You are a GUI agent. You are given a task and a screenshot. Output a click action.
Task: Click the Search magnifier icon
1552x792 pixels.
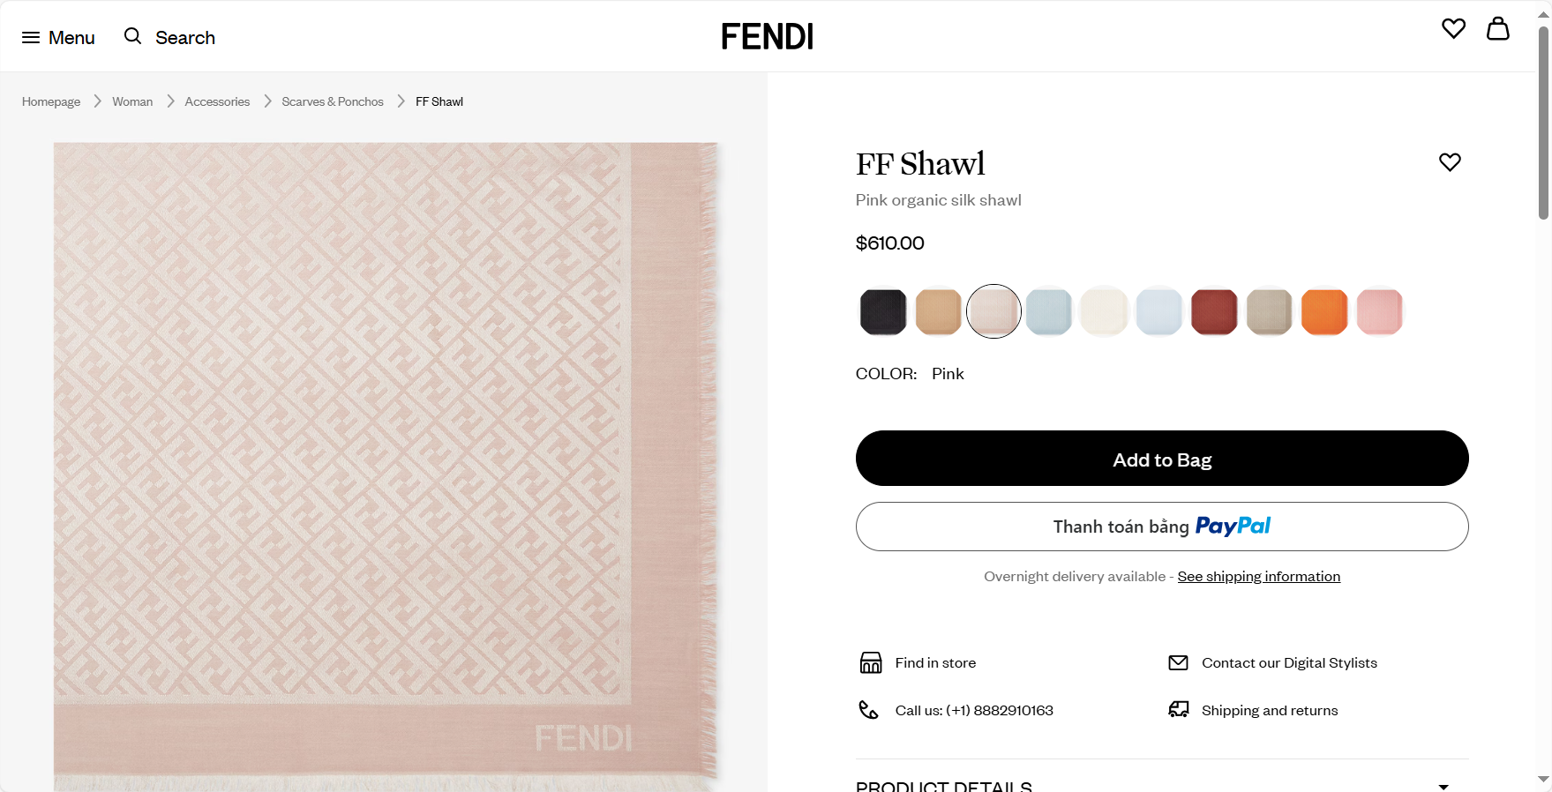[x=132, y=36]
